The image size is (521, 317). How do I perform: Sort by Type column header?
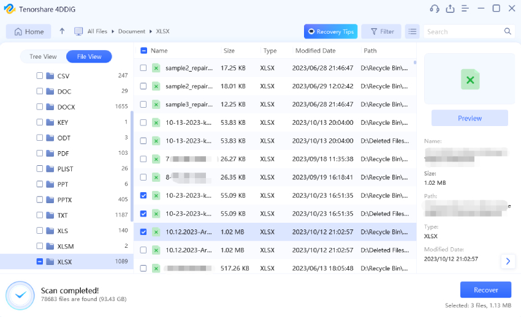click(x=270, y=51)
